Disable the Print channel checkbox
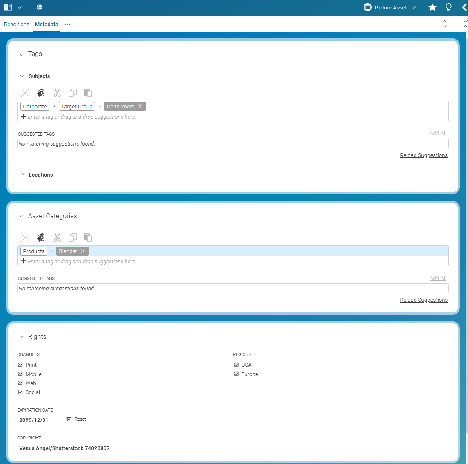The image size is (468, 464). pos(20,365)
